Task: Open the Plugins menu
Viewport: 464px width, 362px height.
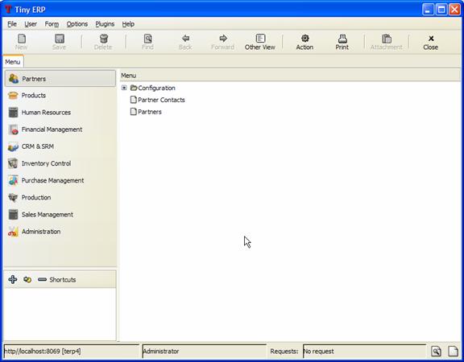Action: coord(105,24)
